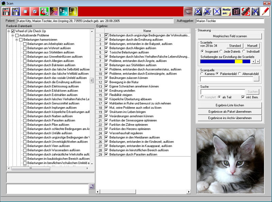Select tree item Belastungen durch Allergien auflösen
Viewport: 272px width, 202px height.
(x=51, y=61)
